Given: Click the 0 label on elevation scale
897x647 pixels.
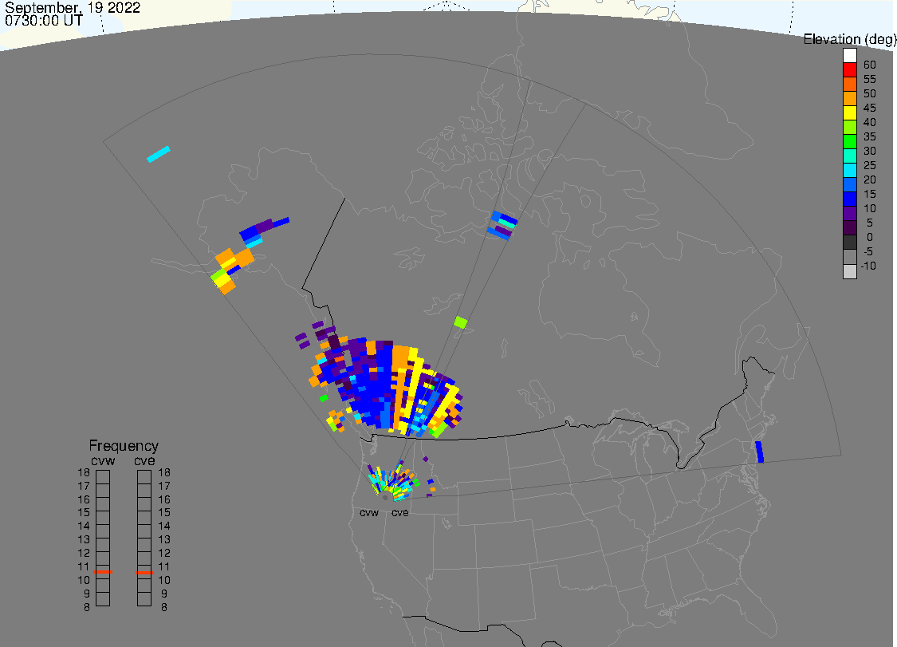Looking at the screenshot, I should click(870, 237).
